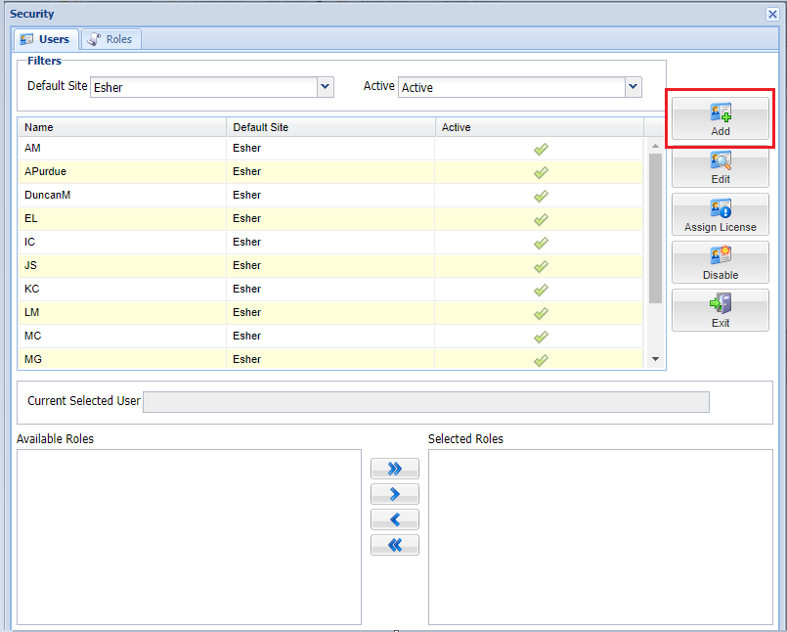Expand the Active filter dropdown arrow
This screenshot has width=787, height=632.
[x=634, y=87]
